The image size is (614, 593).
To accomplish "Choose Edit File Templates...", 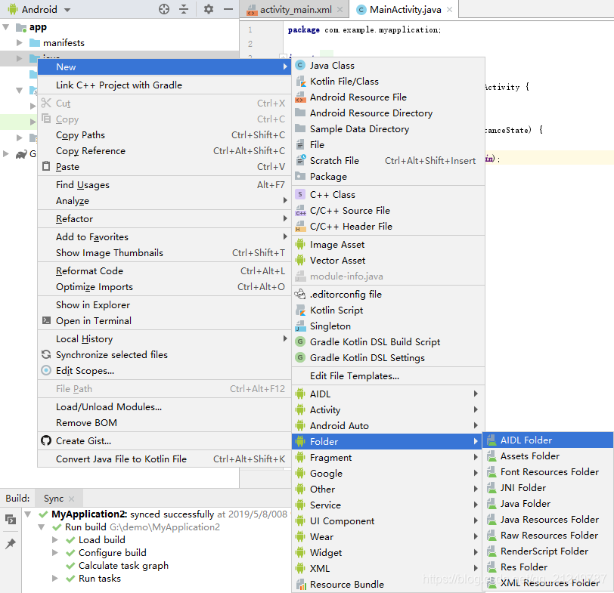I will pyautogui.click(x=388, y=376).
